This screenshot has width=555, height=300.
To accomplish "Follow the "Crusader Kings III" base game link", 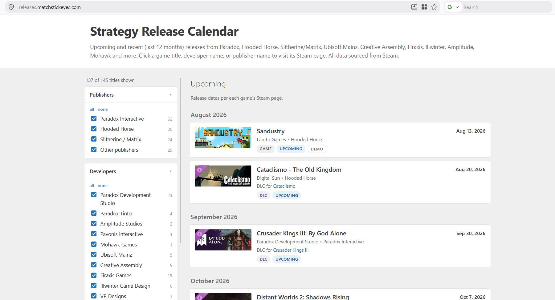I will click(x=291, y=250).
